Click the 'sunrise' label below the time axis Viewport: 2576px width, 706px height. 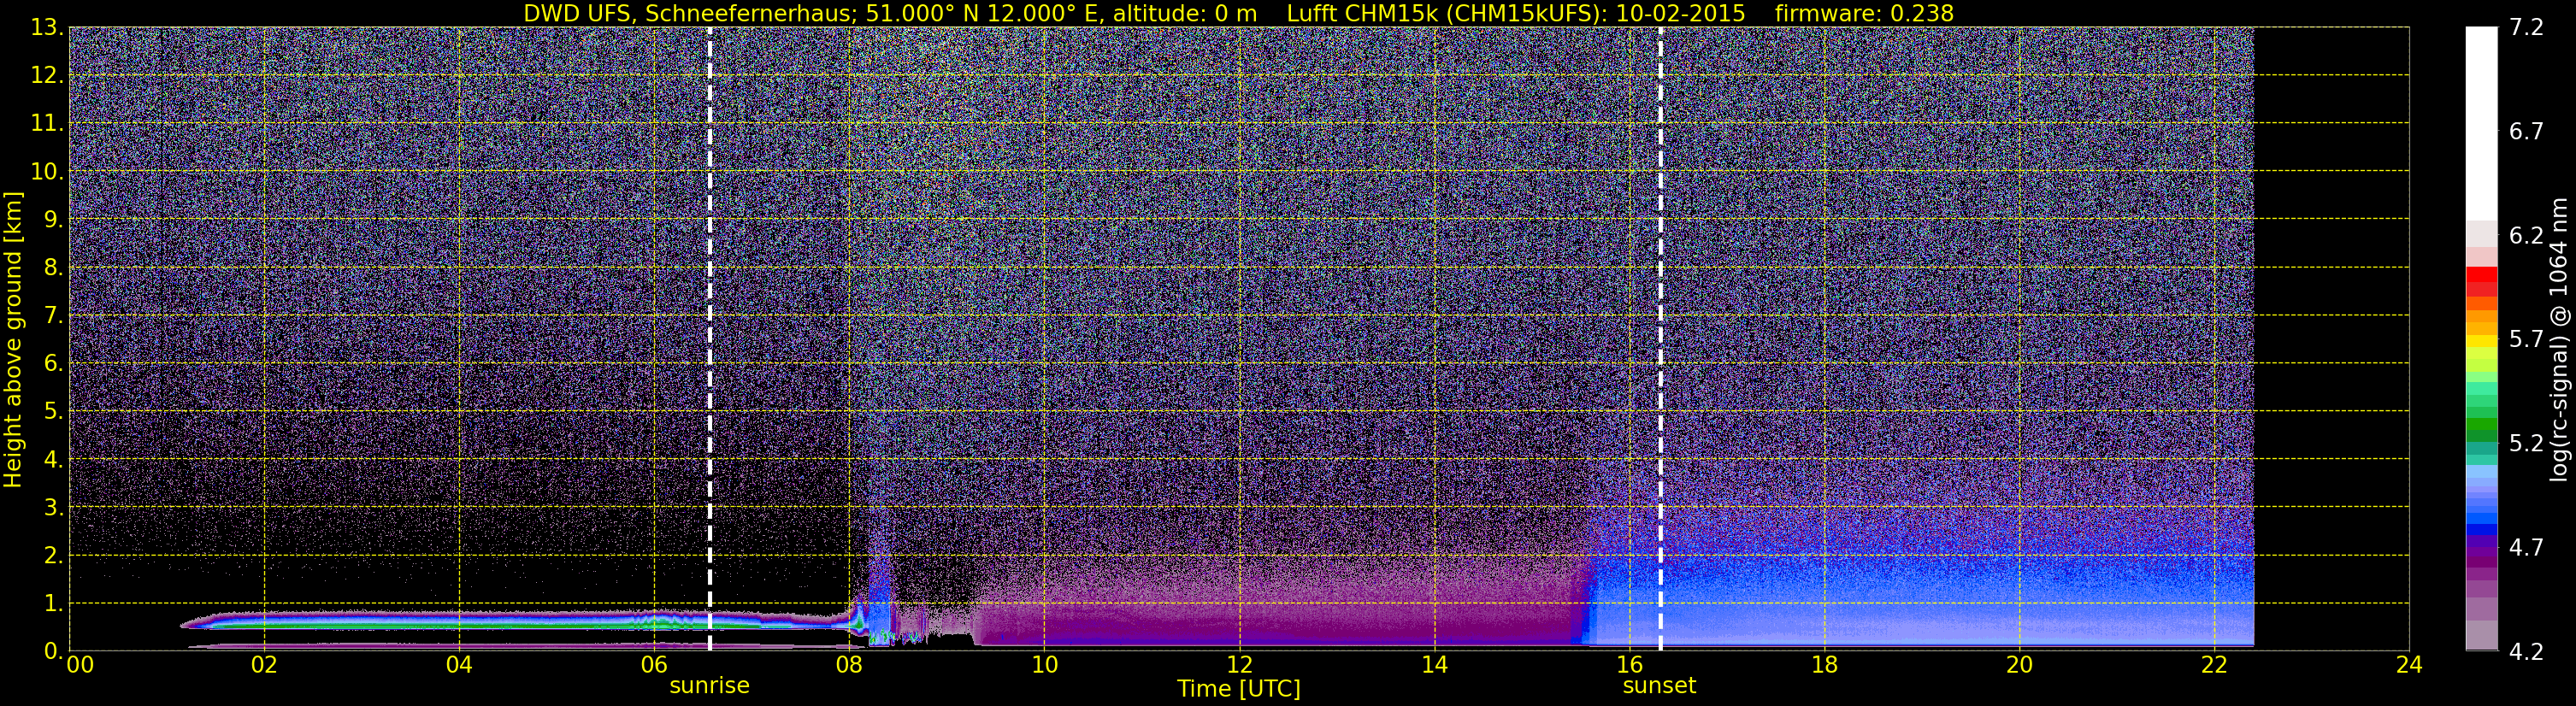tap(709, 686)
